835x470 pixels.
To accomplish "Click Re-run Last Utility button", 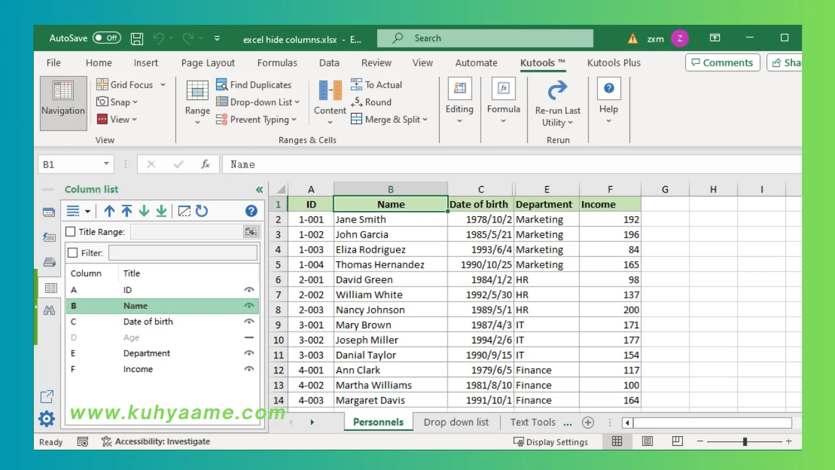I will (x=558, y=104).
